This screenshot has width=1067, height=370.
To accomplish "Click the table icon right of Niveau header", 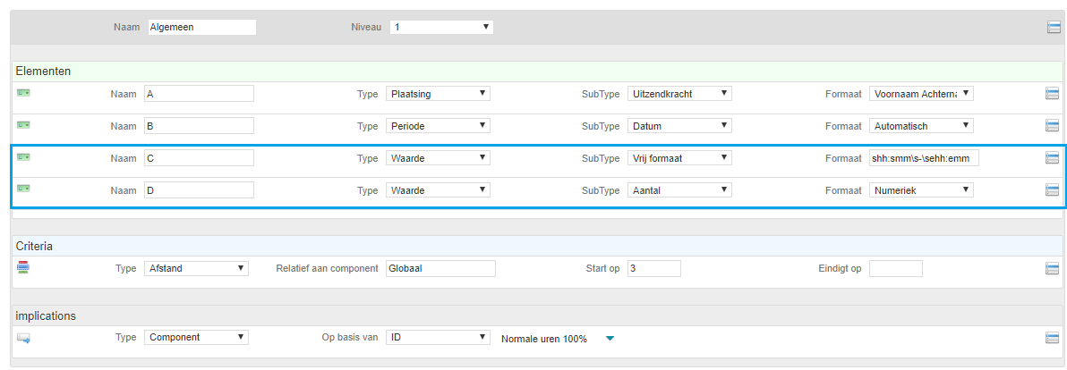I will pos(1054,27).
